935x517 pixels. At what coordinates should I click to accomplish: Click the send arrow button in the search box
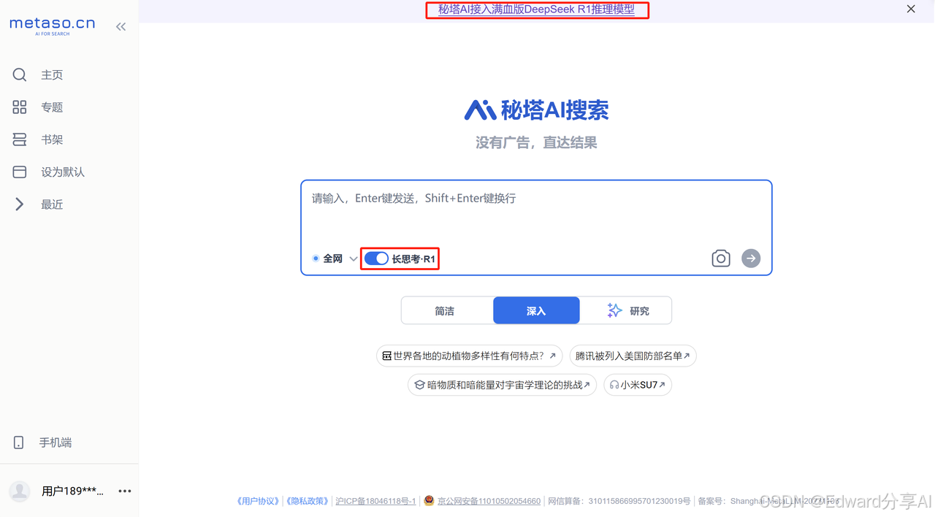pos(751,258)
